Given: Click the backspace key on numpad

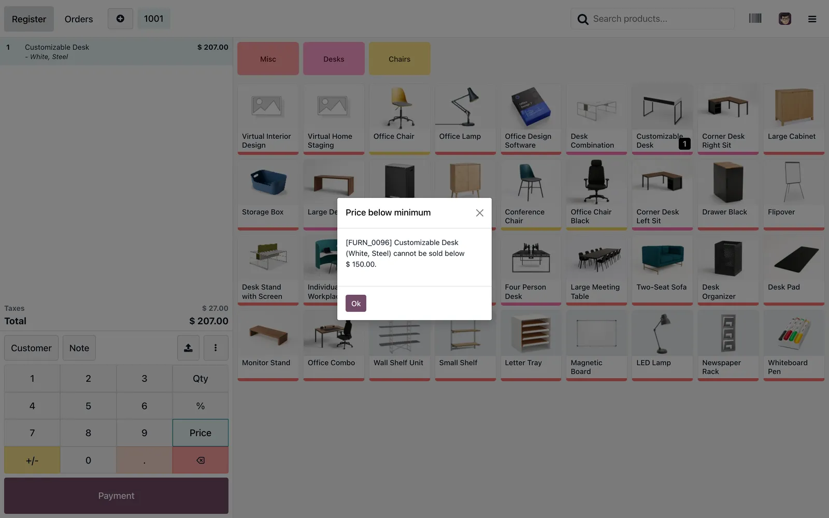Looking at the screenshot, I should pyautogui.click(x=201, y=460).
